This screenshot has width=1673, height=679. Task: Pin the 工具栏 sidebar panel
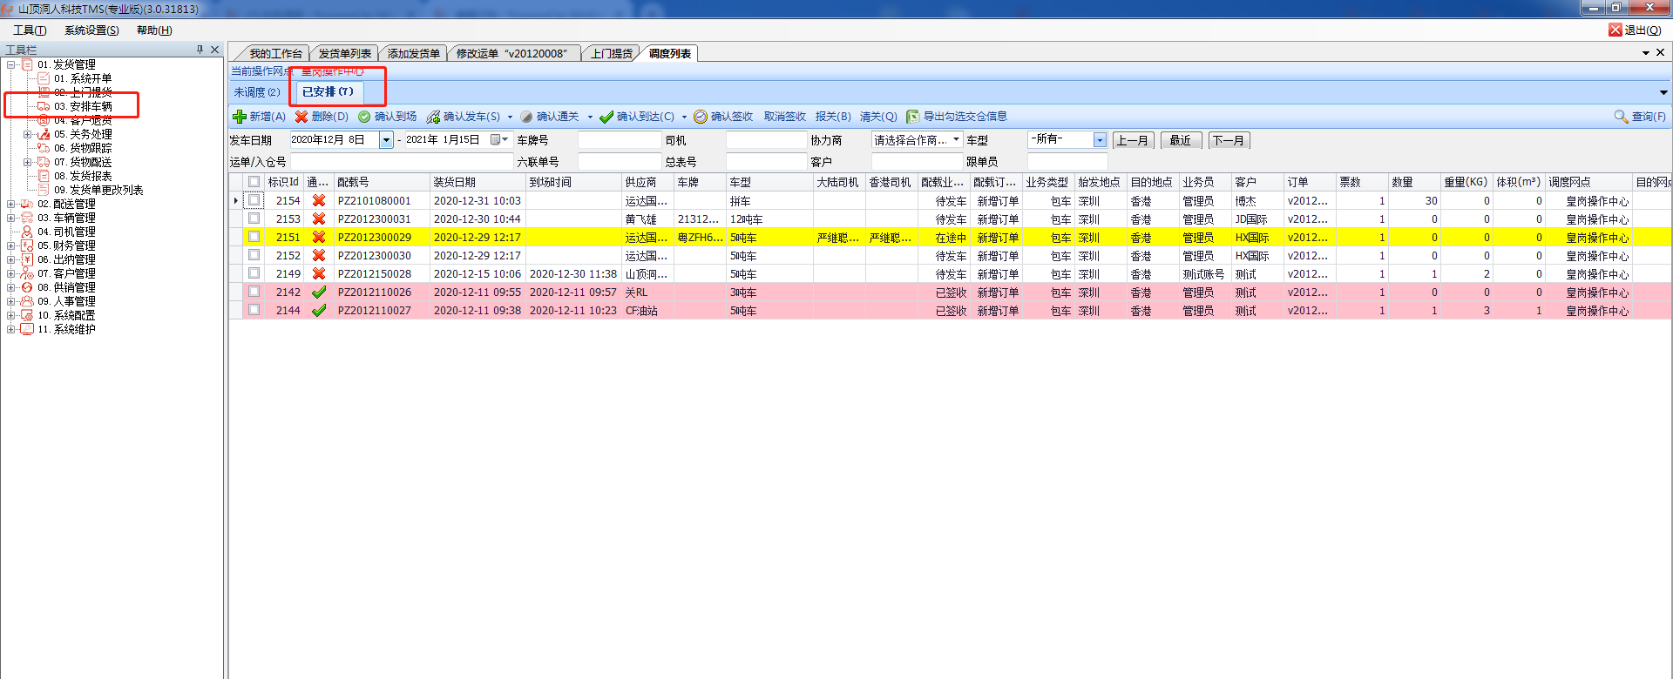point(200,50)
